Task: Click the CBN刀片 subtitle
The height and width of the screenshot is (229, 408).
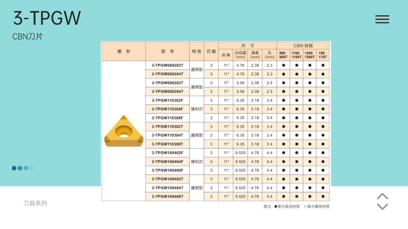Action: [x=28, y=37]
